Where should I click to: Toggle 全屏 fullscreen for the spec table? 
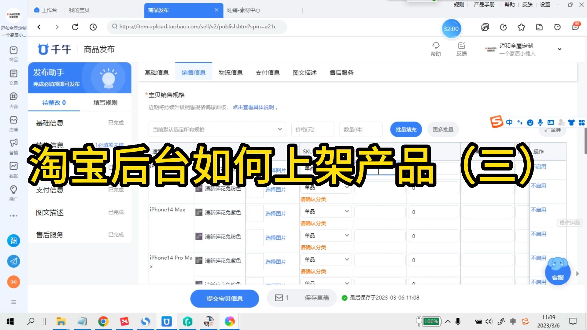552,130
